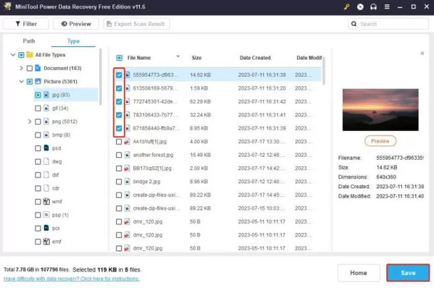Click the key (register) icon in title bar
The width and height of the screenshot is (434, 288).
point(347,7)
